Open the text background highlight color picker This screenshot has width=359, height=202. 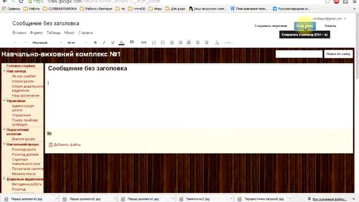tap(132, 43)
